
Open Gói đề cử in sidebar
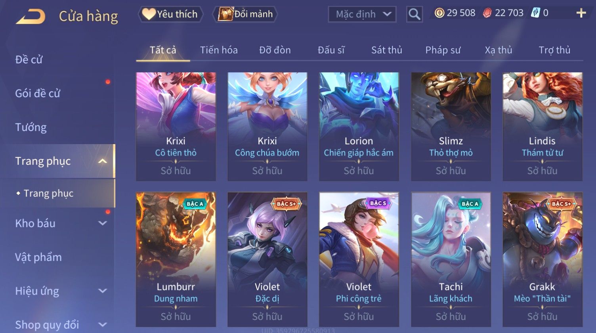[38, 93]
